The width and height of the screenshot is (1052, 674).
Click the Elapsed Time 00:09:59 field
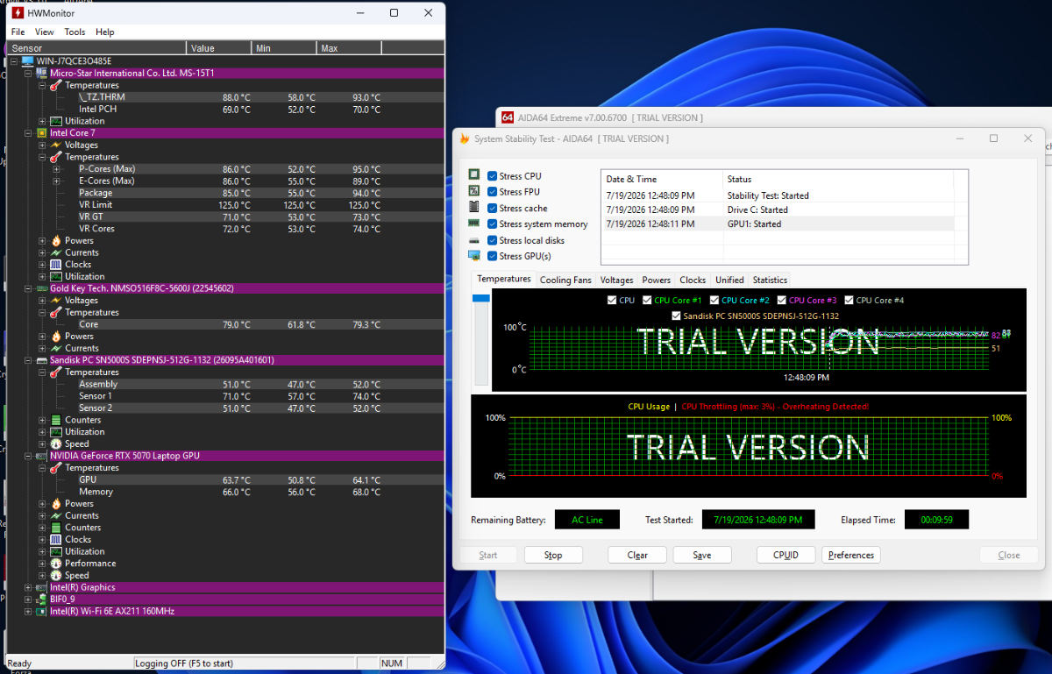936,520
